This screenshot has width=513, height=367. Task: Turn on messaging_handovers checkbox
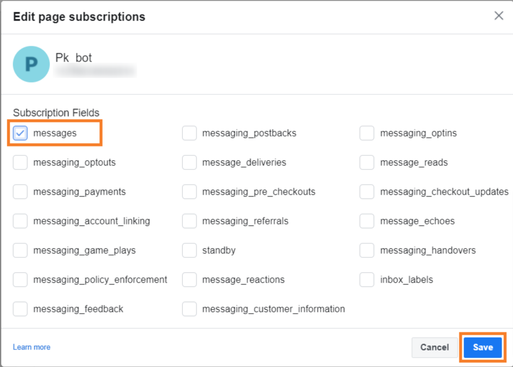pos(367,250)
